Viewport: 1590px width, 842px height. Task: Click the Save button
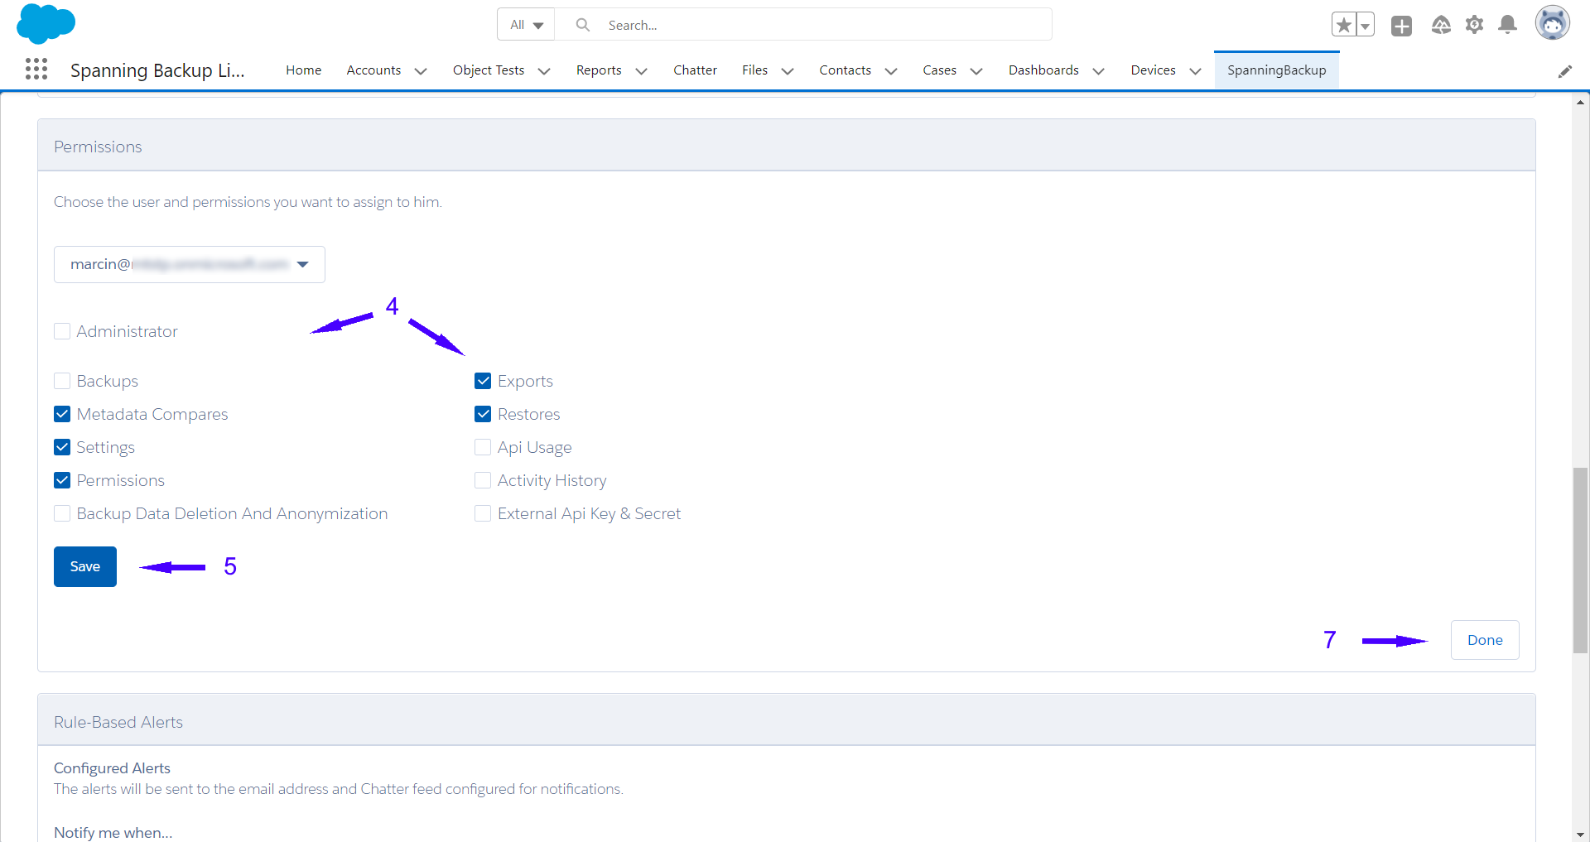[85, 566]
